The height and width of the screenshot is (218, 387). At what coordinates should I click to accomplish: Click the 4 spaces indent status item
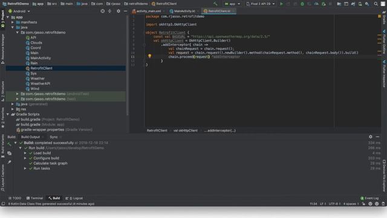pos(351,204)
